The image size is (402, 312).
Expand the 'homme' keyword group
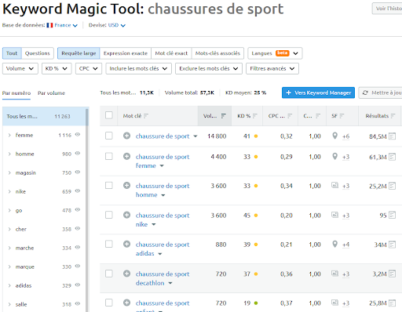(9, 154)
